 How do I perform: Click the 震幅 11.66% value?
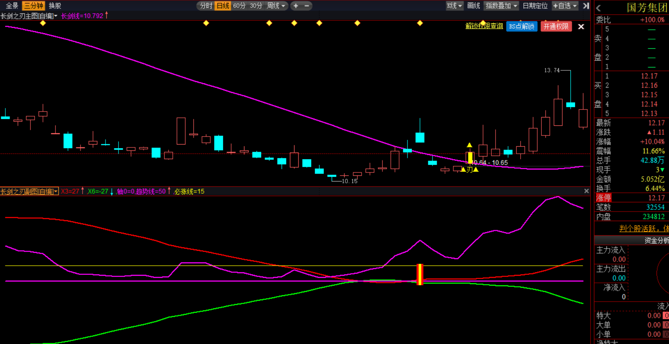click(x=654, y=151)
